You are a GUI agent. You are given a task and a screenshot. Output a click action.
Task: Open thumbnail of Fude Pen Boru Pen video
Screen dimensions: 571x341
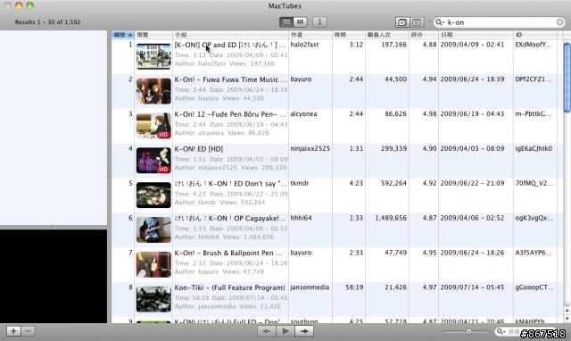point(153,126)
